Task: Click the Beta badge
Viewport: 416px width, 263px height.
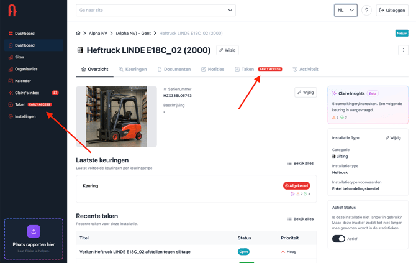Action: pos(373,93)
